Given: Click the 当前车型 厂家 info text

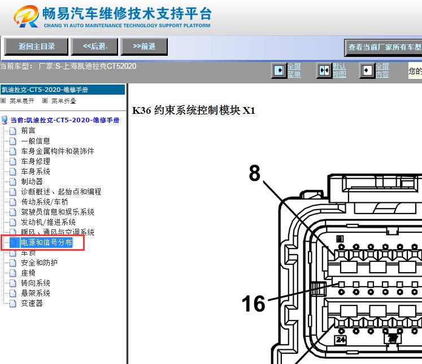Looking at the screenshot, I should 68,66.
